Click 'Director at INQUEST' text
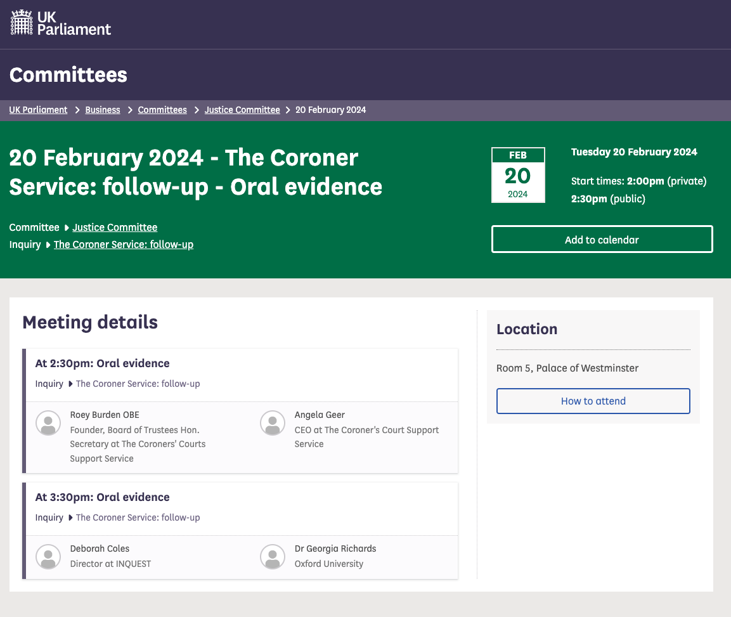This screenshot has width=731, height=617. (x=110, y=564)
